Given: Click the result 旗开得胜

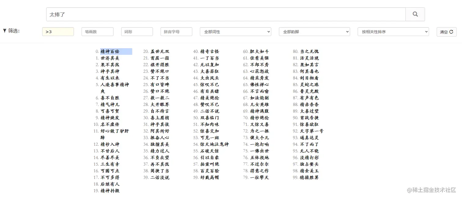Looking at the screenshot, I should click(160, 65).
